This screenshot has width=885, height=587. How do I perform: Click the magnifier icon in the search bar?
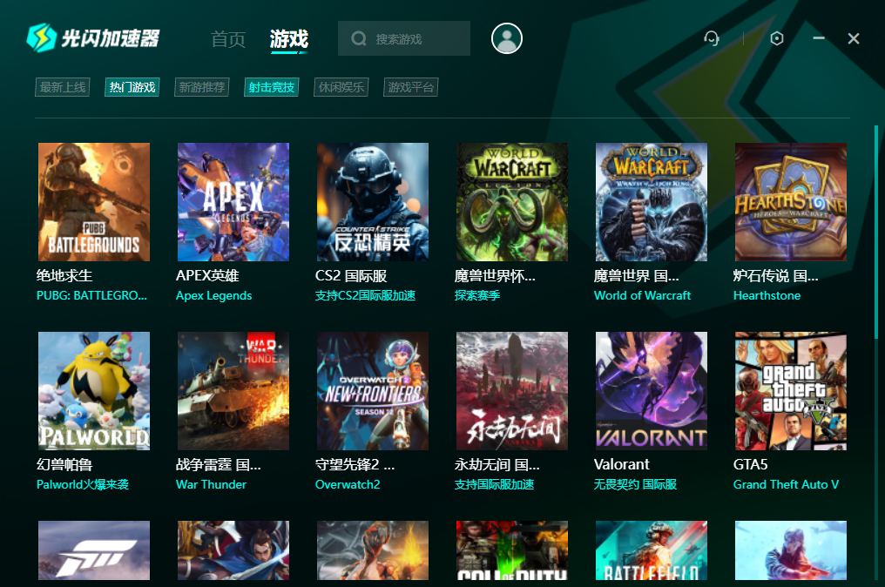click(356, 38)
